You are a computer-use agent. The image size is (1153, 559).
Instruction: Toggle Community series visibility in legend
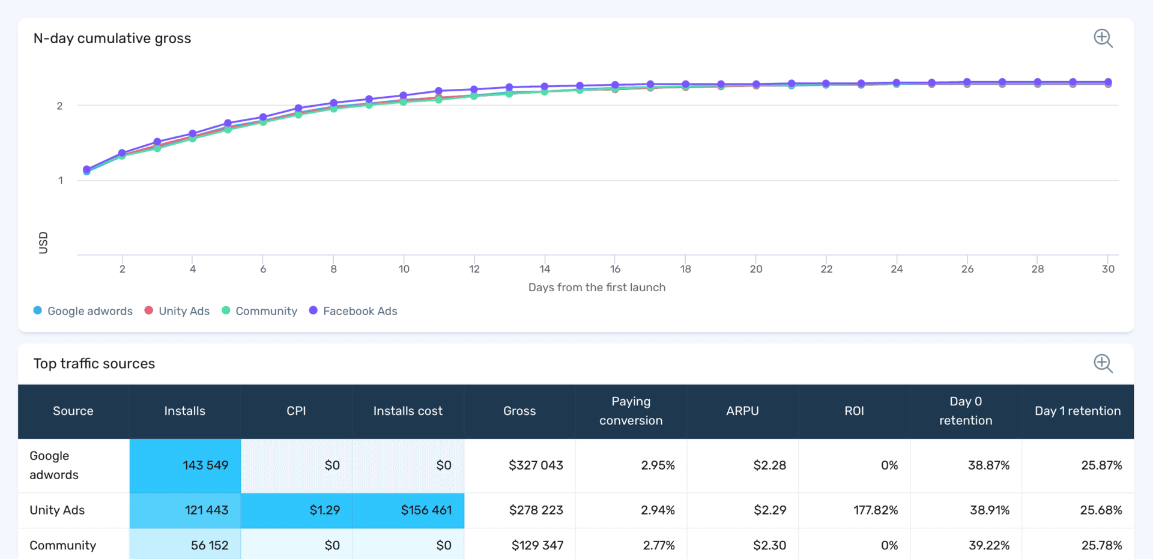click(265, 310)
